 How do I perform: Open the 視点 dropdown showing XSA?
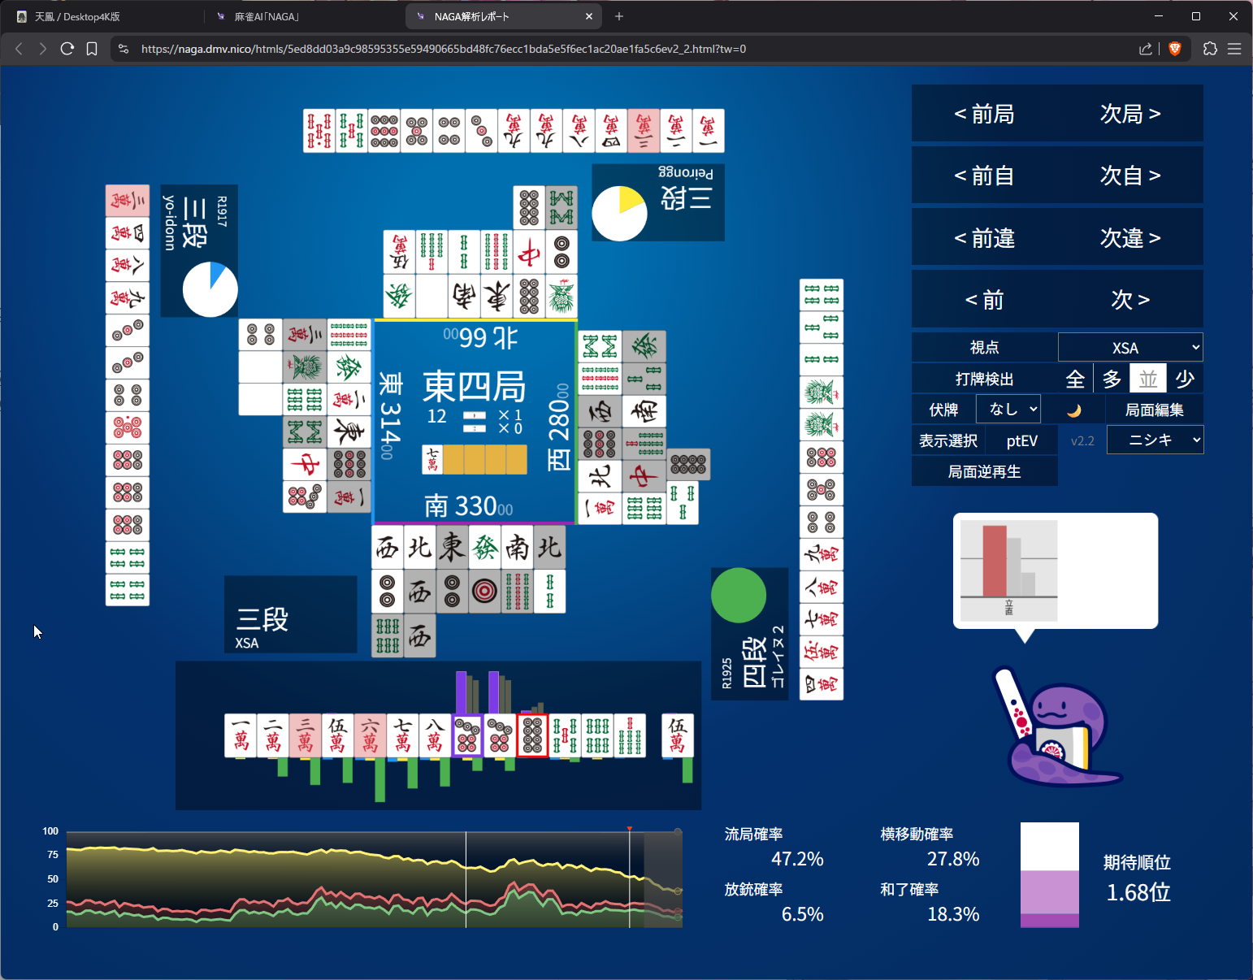point(1129,348)
